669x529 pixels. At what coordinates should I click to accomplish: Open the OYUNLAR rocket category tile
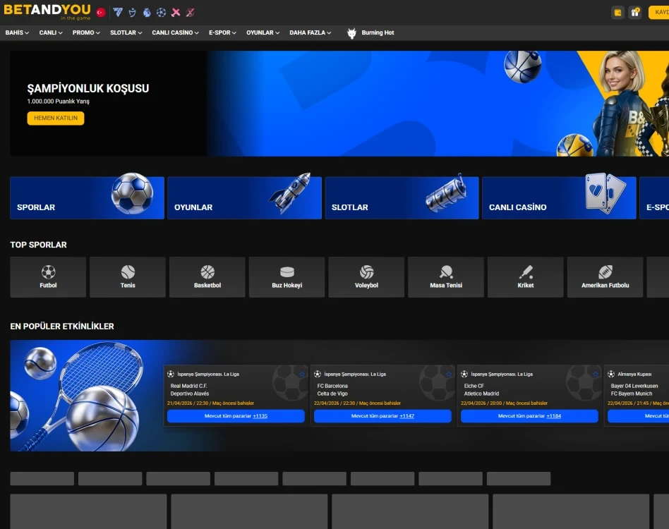244,197
